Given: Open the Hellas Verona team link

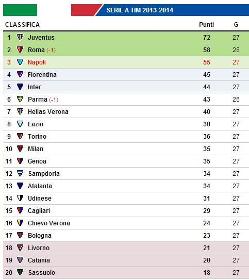Looking at the screenshot, I should tap(48, 112).
